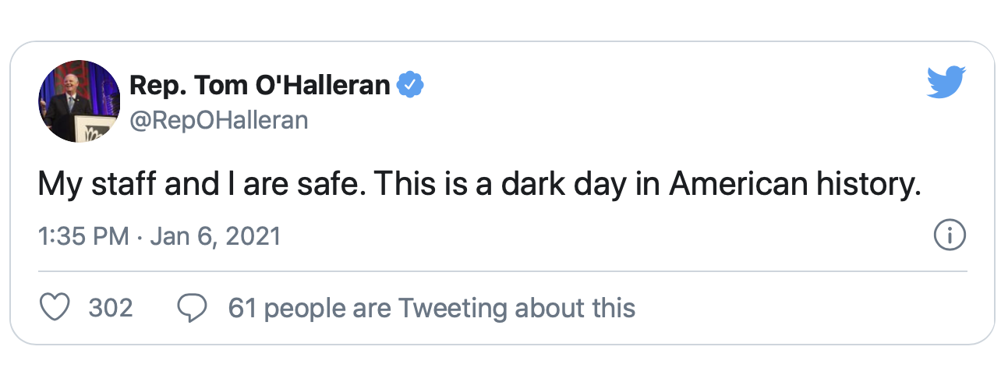Open the @RepOHalleran handle link
The height and width of the screenshot is (382, 1001).
coord(218,120)
